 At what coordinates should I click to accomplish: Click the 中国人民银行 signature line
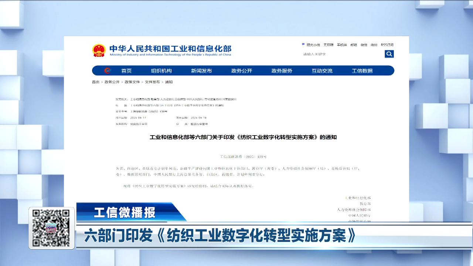359,215
